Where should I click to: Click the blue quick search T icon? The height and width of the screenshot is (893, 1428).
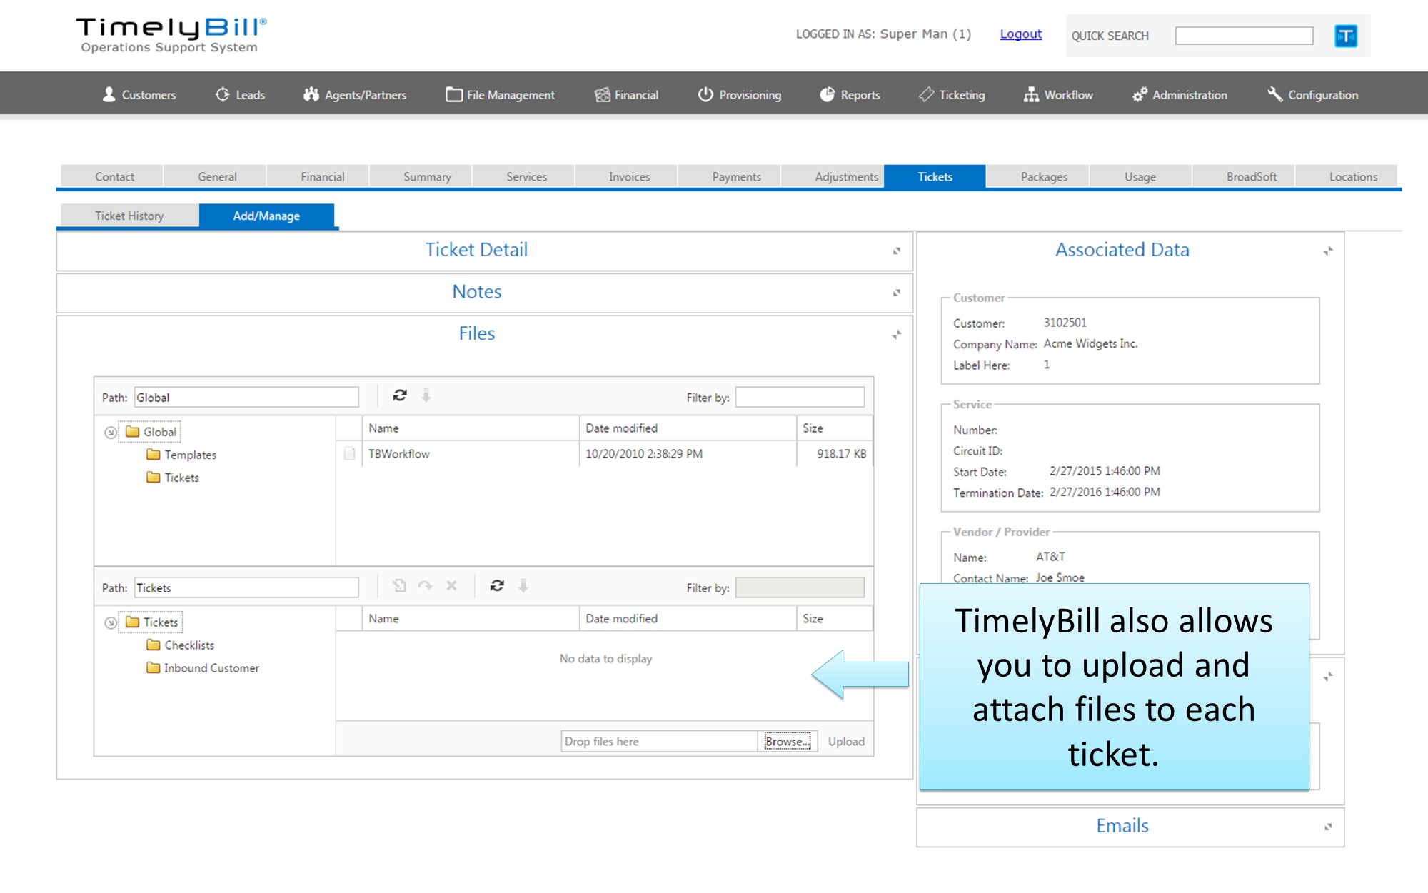tap(1345, 36)
